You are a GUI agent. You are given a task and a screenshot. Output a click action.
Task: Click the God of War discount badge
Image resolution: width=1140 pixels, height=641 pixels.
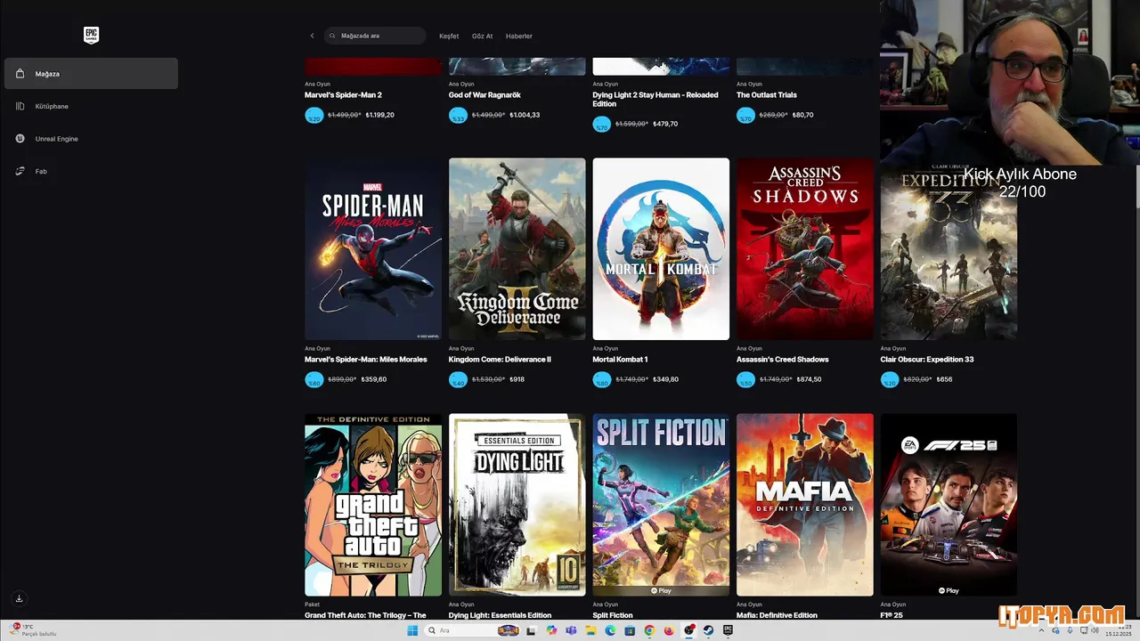click(458, 115)
